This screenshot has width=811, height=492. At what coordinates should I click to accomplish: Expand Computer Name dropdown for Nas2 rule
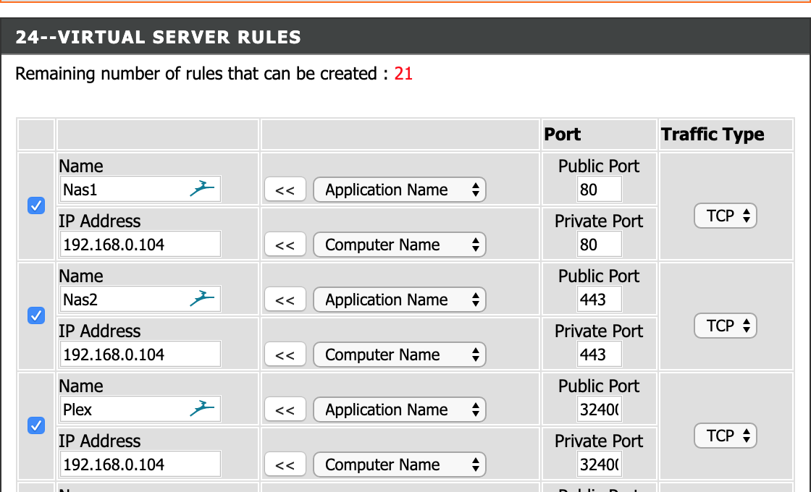399,355
